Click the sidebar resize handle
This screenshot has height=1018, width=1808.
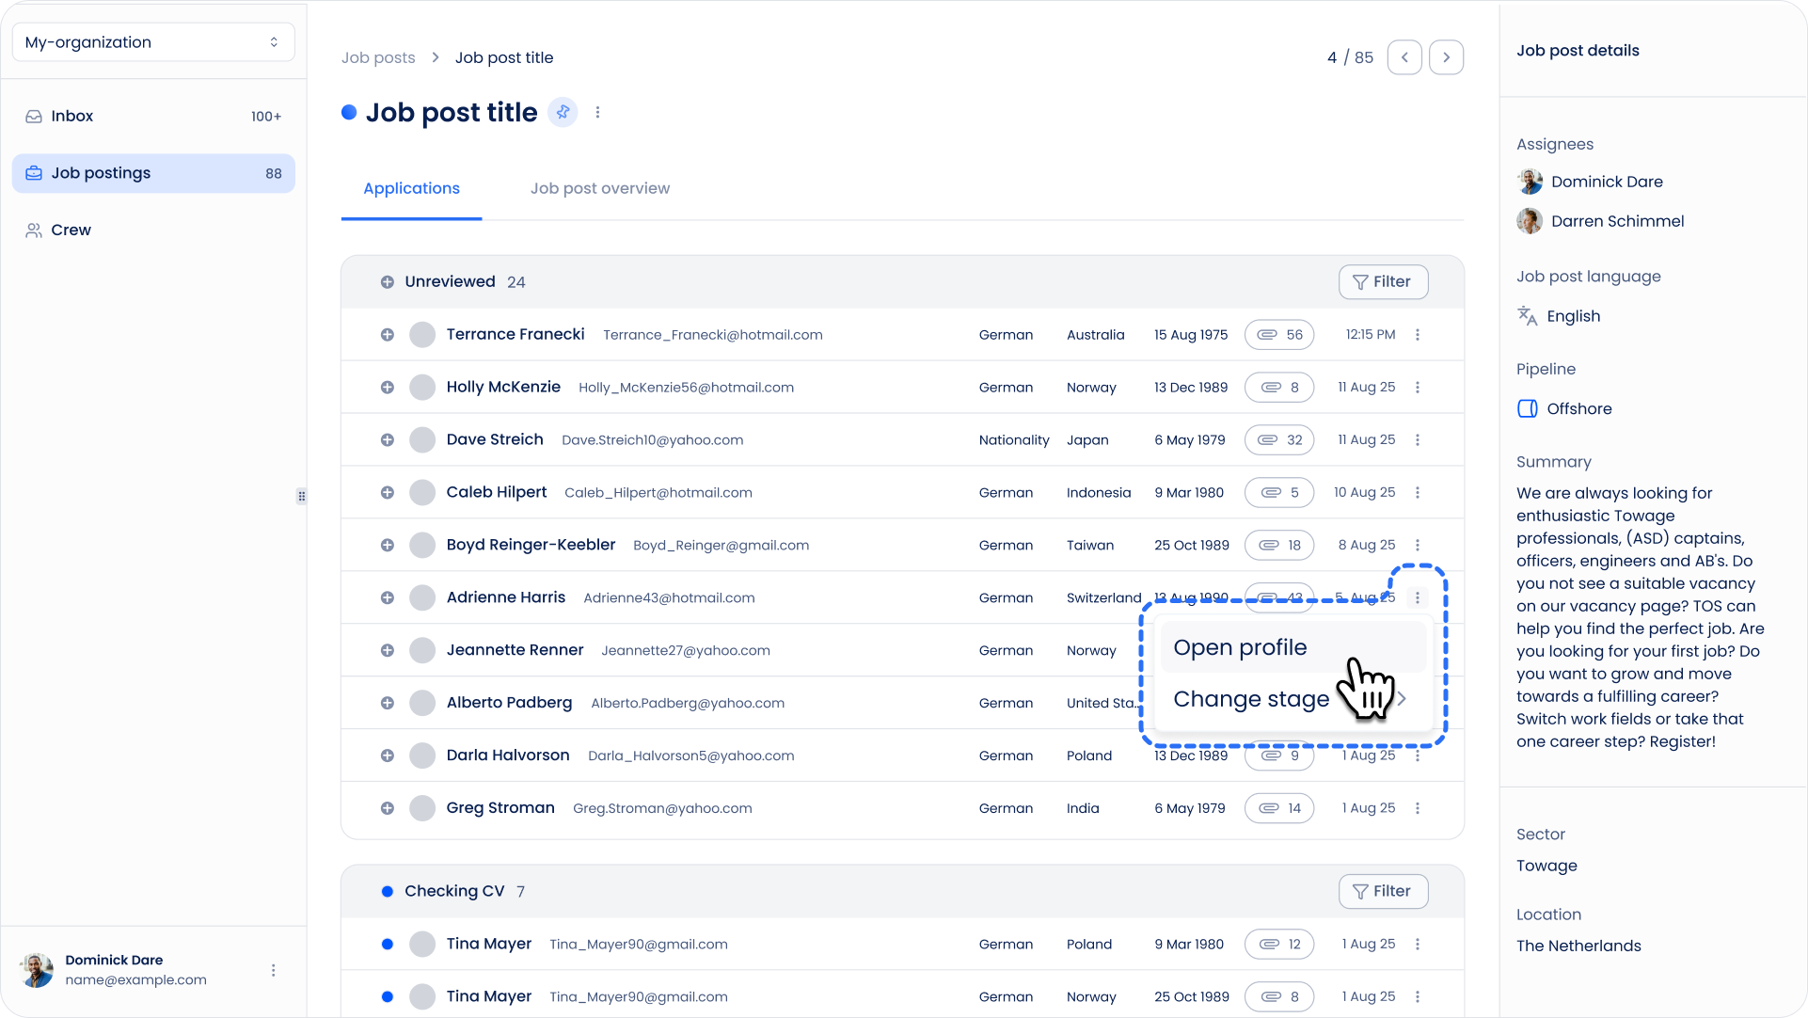pyautogui.click(x=301, y=496)
